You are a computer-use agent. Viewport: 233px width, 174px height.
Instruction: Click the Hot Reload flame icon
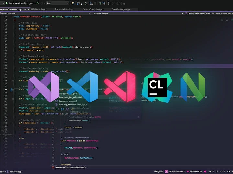click(x=42, y=3)
